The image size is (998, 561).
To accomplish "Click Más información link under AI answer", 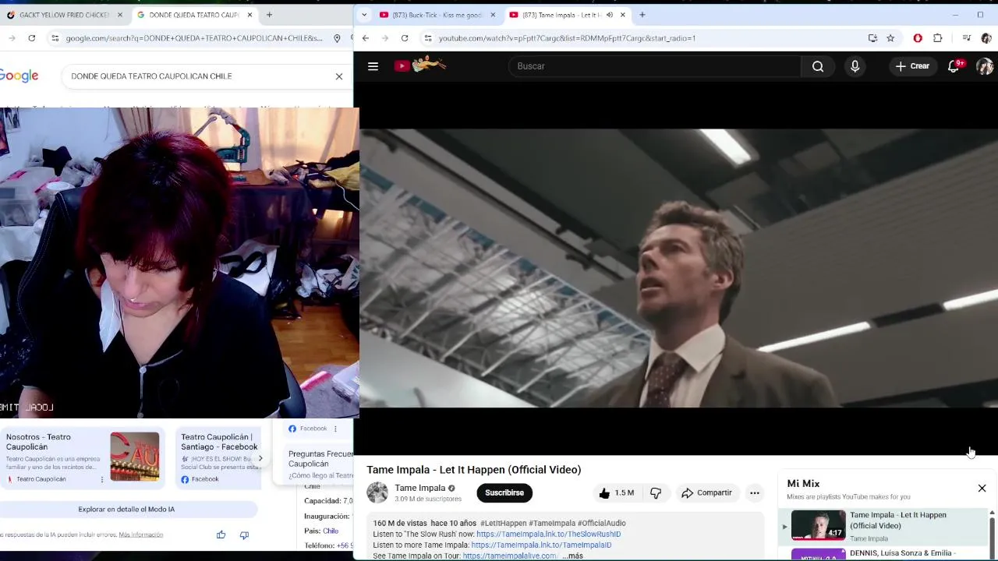I will 141,535.
